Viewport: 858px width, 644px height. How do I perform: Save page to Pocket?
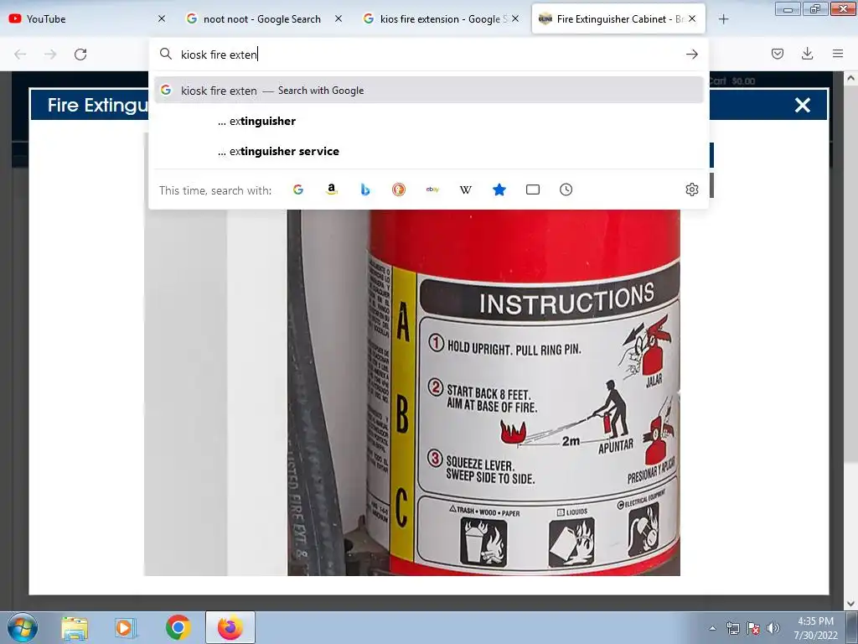coord(777,54)
